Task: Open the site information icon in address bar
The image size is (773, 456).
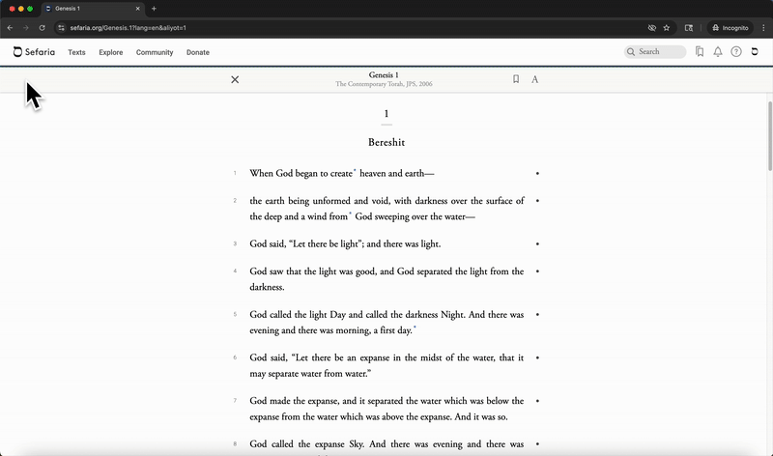Action: [x=61, y=28]
